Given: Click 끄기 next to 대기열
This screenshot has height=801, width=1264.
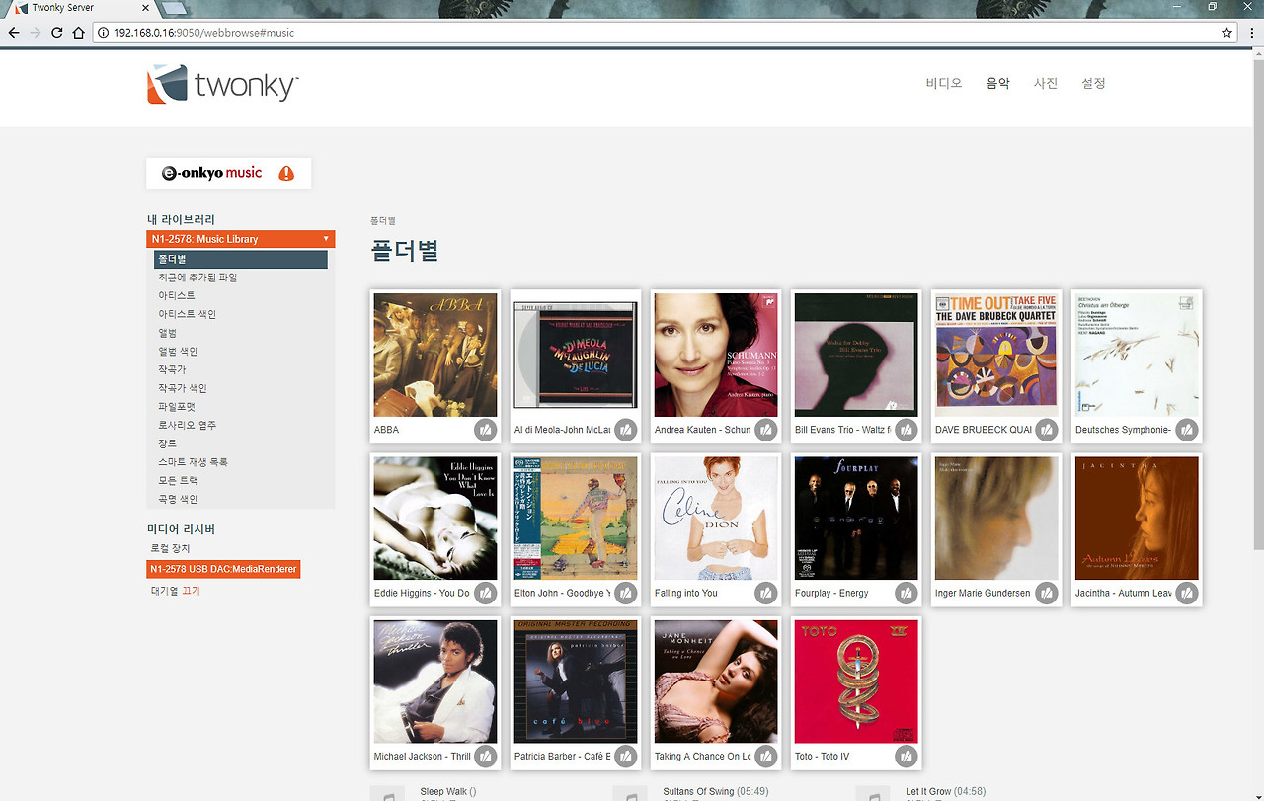Looking at the screenshot, I should (x=191, y=591).
